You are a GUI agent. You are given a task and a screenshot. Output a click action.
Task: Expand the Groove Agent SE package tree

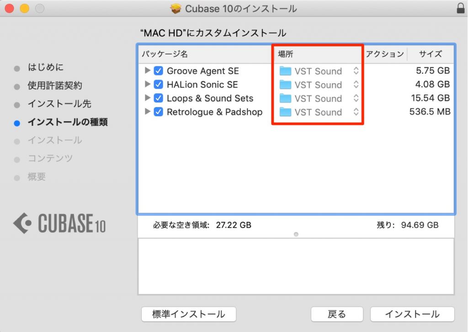click(148, 71)
